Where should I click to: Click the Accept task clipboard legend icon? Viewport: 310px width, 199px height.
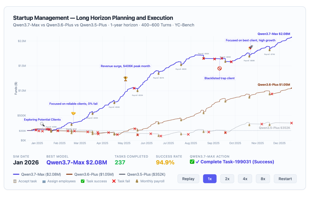pos(15,181)
